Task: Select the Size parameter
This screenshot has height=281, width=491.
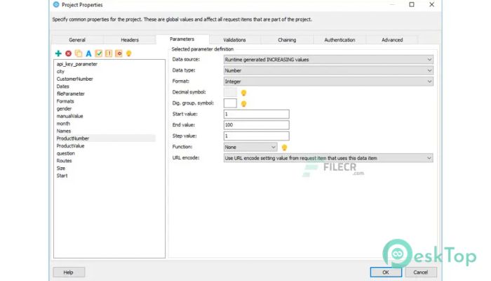Action: pos(61,169)
